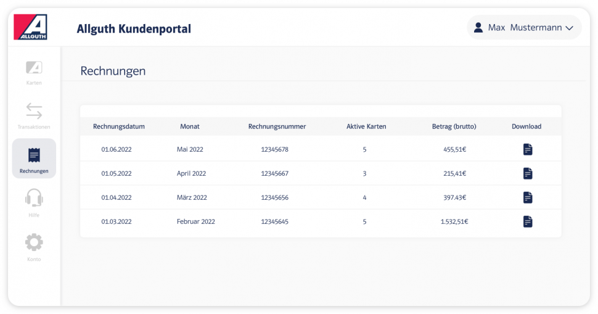Open Hilfe headset icon in sidebar
Viewport: 598px width, 314px height.
tap(34, 199)
